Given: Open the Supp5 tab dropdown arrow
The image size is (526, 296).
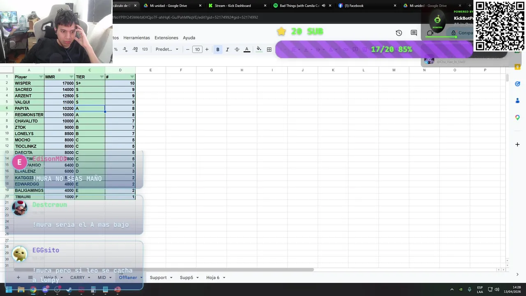Looking at the screenshot, I should (x=197, y=277).
